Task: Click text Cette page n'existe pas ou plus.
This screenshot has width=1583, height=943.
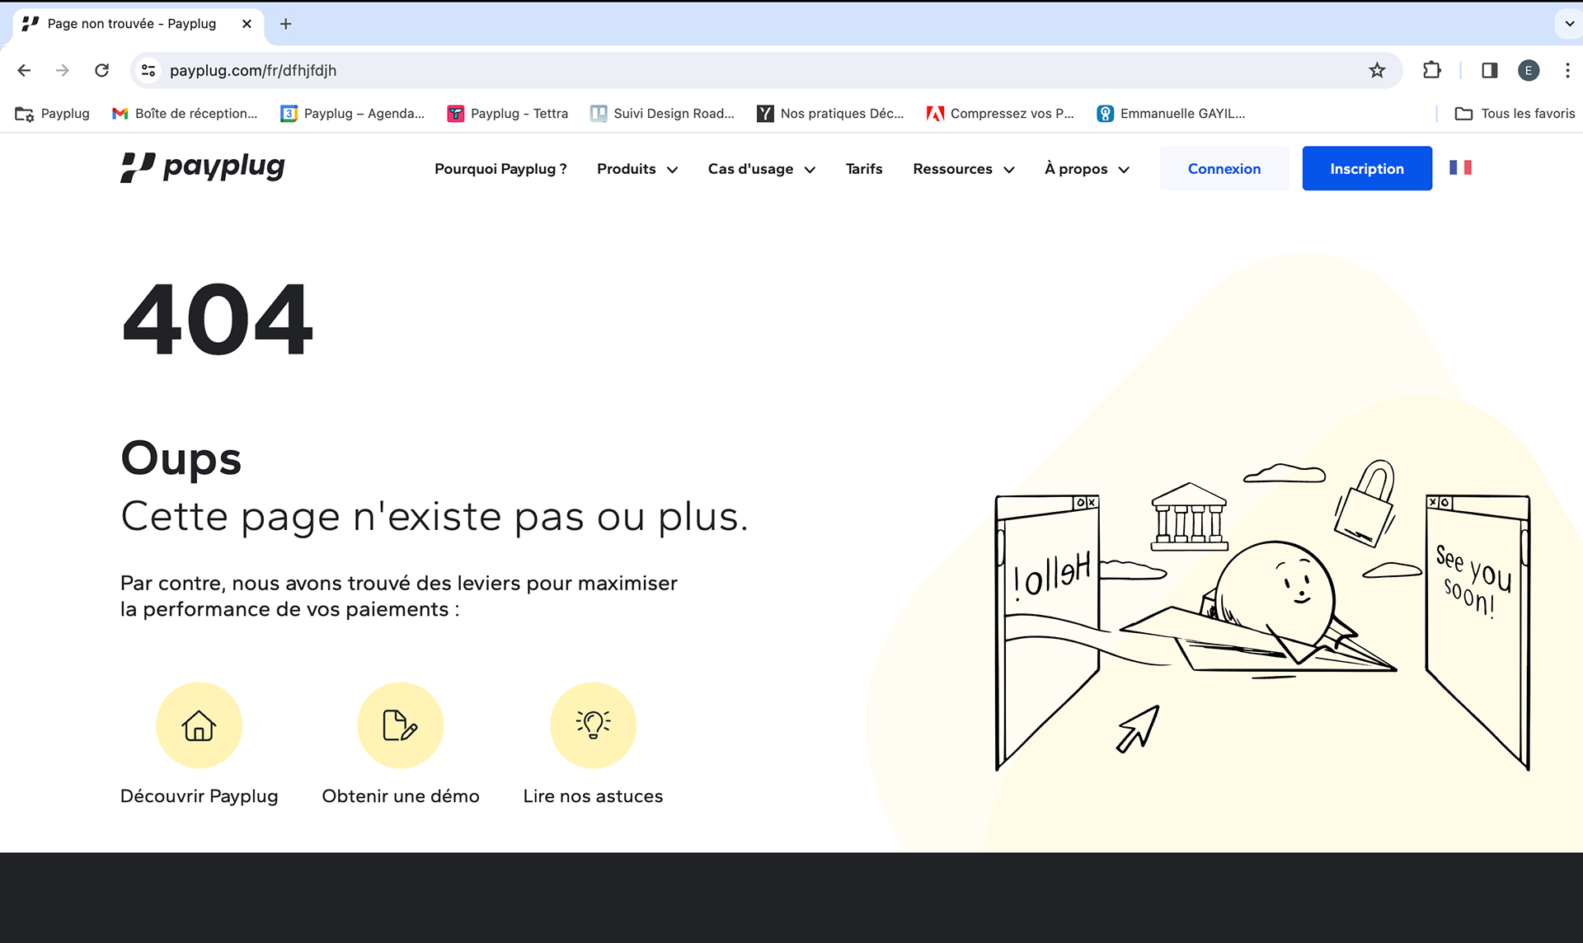Action: 435,517
